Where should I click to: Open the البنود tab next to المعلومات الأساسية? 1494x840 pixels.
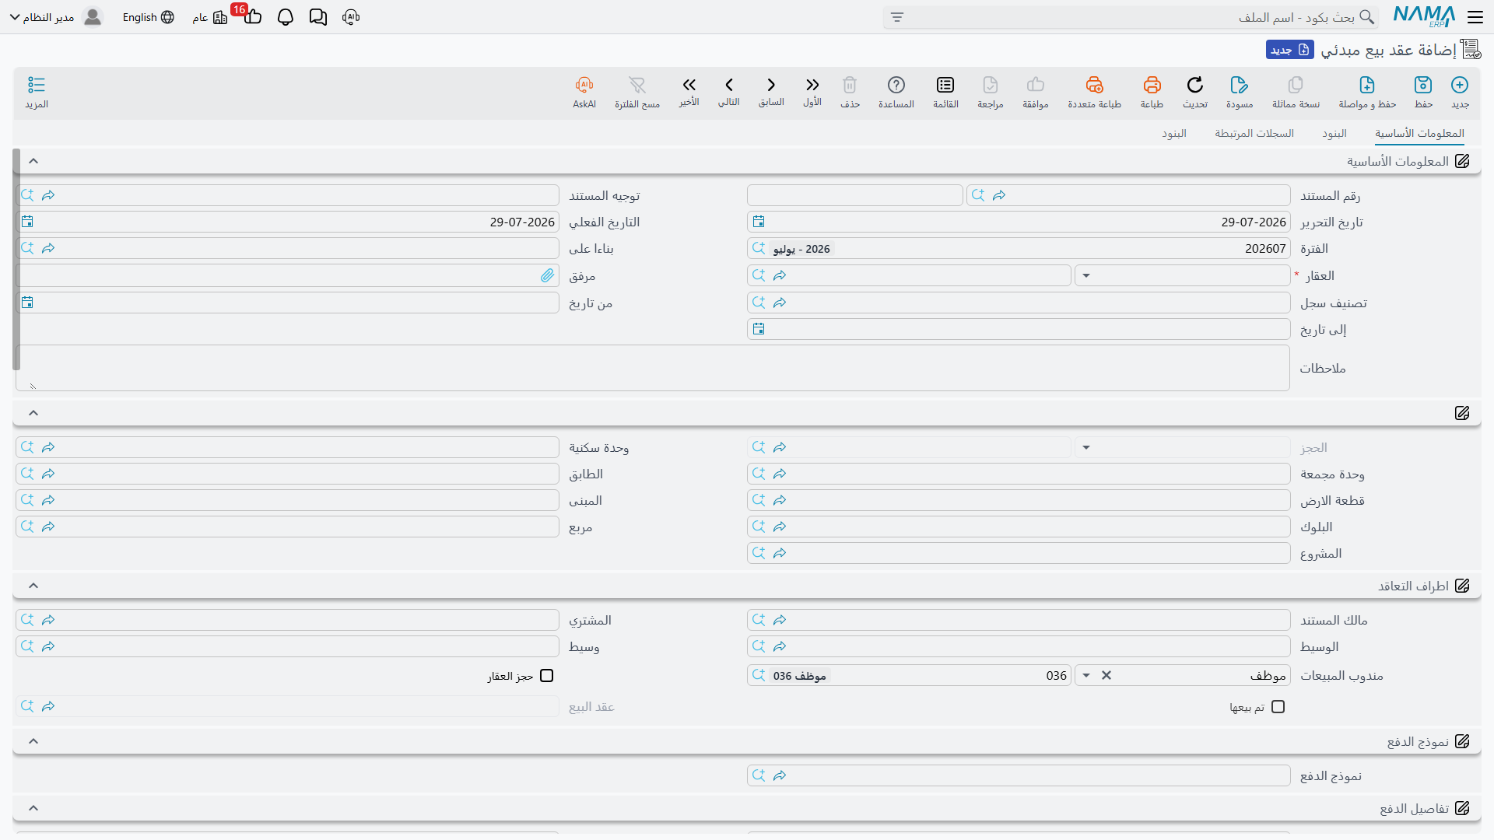[x=1334, y=134]
